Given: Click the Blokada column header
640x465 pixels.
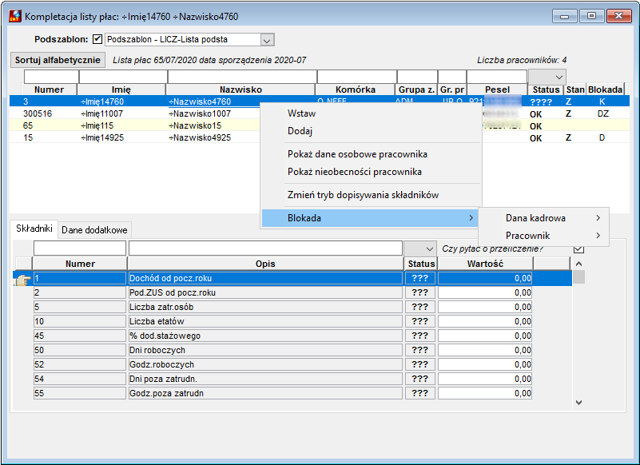Looking at the screenshot, I should click(x=605, y=89).
